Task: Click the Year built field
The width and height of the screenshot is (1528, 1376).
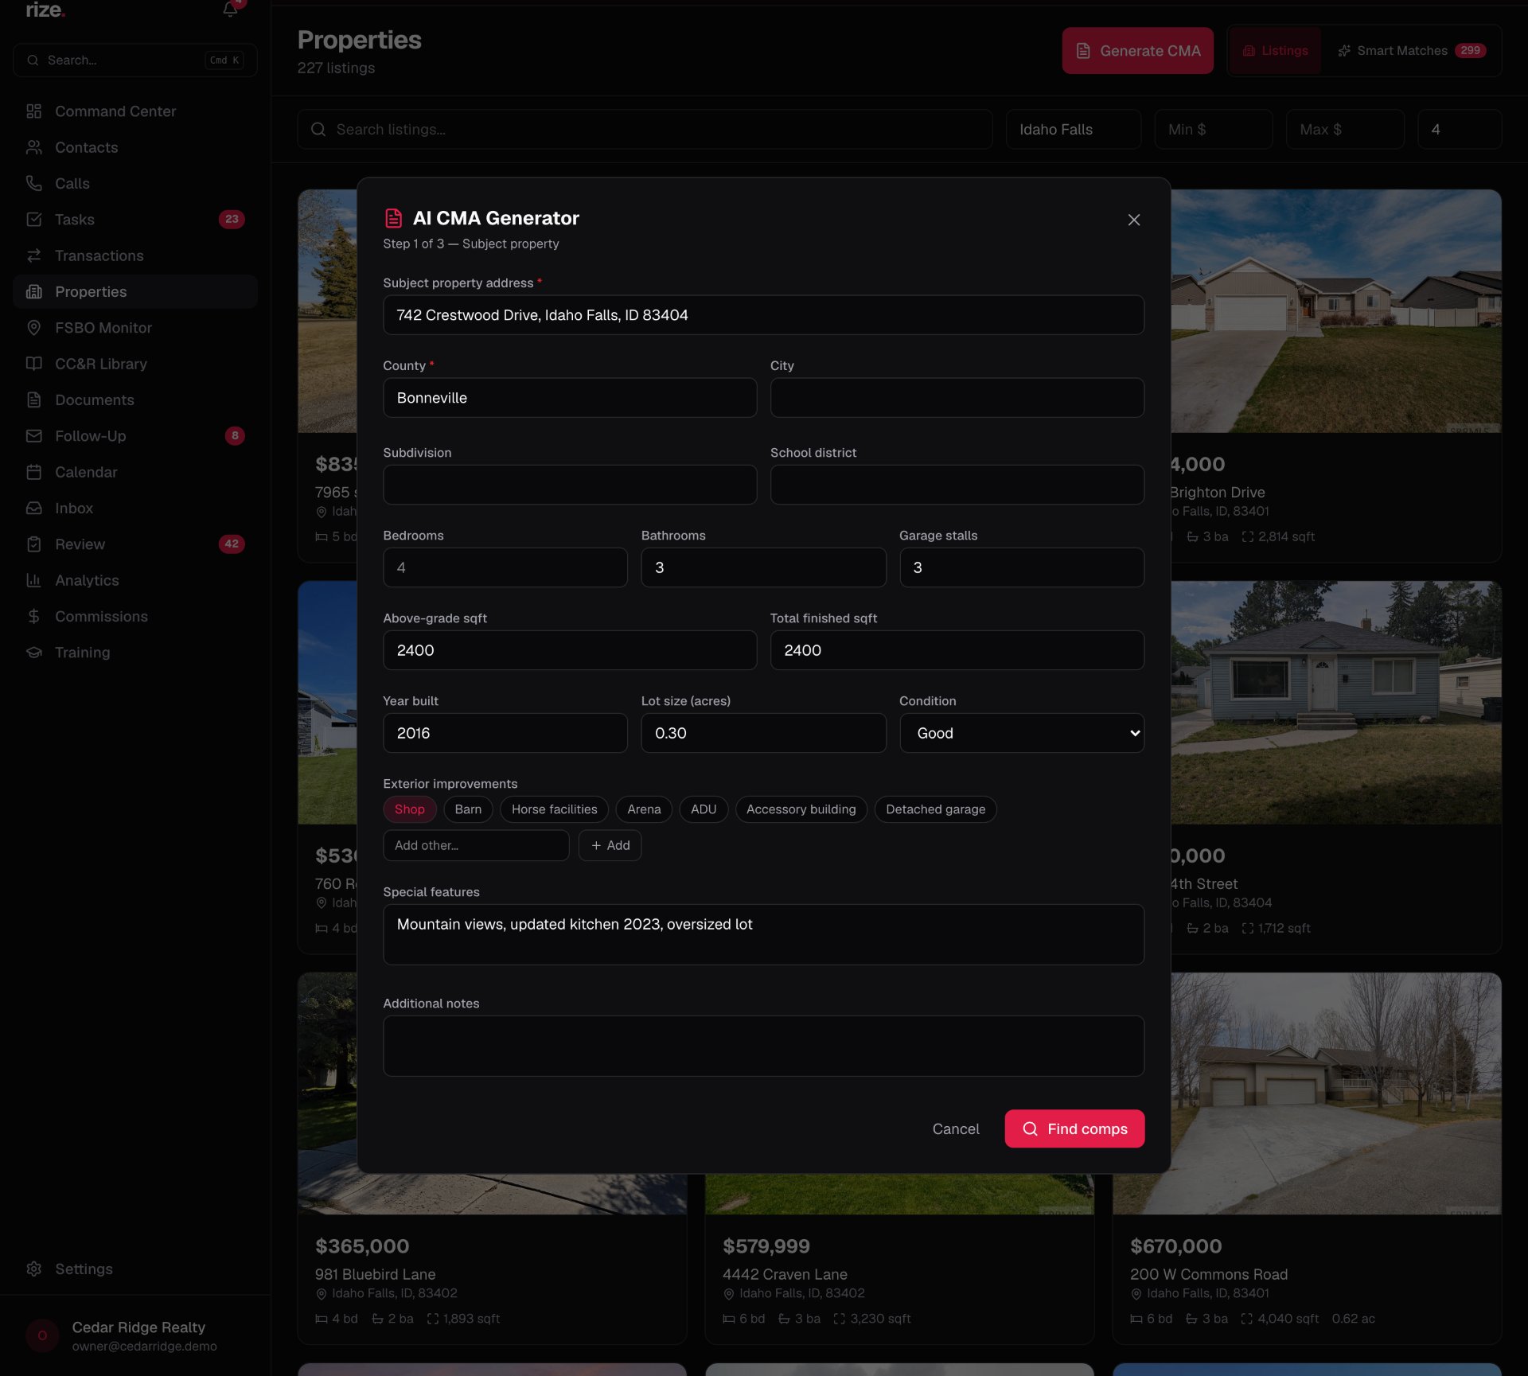Action: click(505, 733)
